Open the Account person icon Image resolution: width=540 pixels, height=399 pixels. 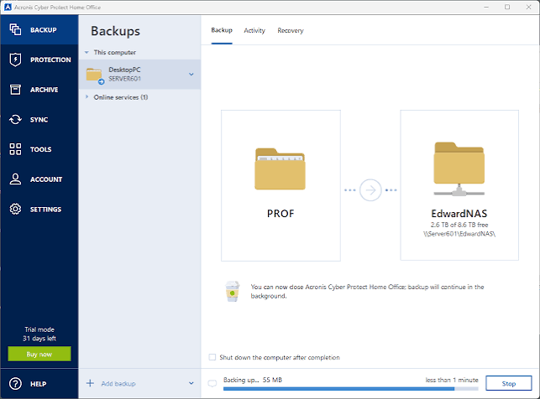click(15, 179)
